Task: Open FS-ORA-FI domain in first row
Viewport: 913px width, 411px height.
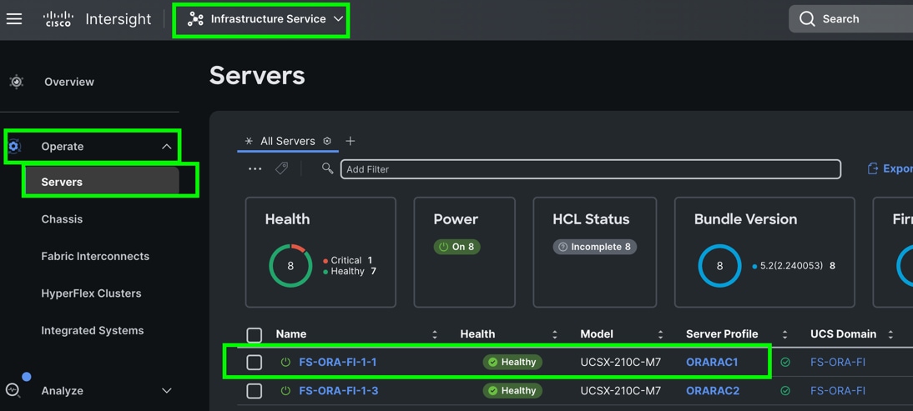Action: tap(838, 362)
